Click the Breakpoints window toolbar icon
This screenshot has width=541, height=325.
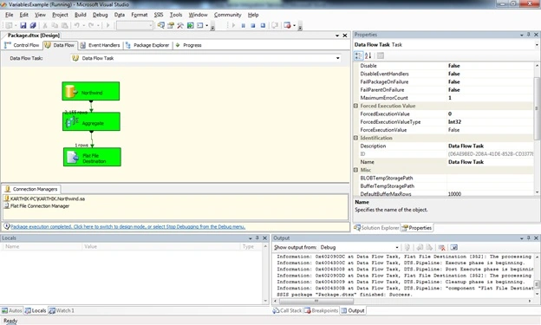tap(287, 25)
